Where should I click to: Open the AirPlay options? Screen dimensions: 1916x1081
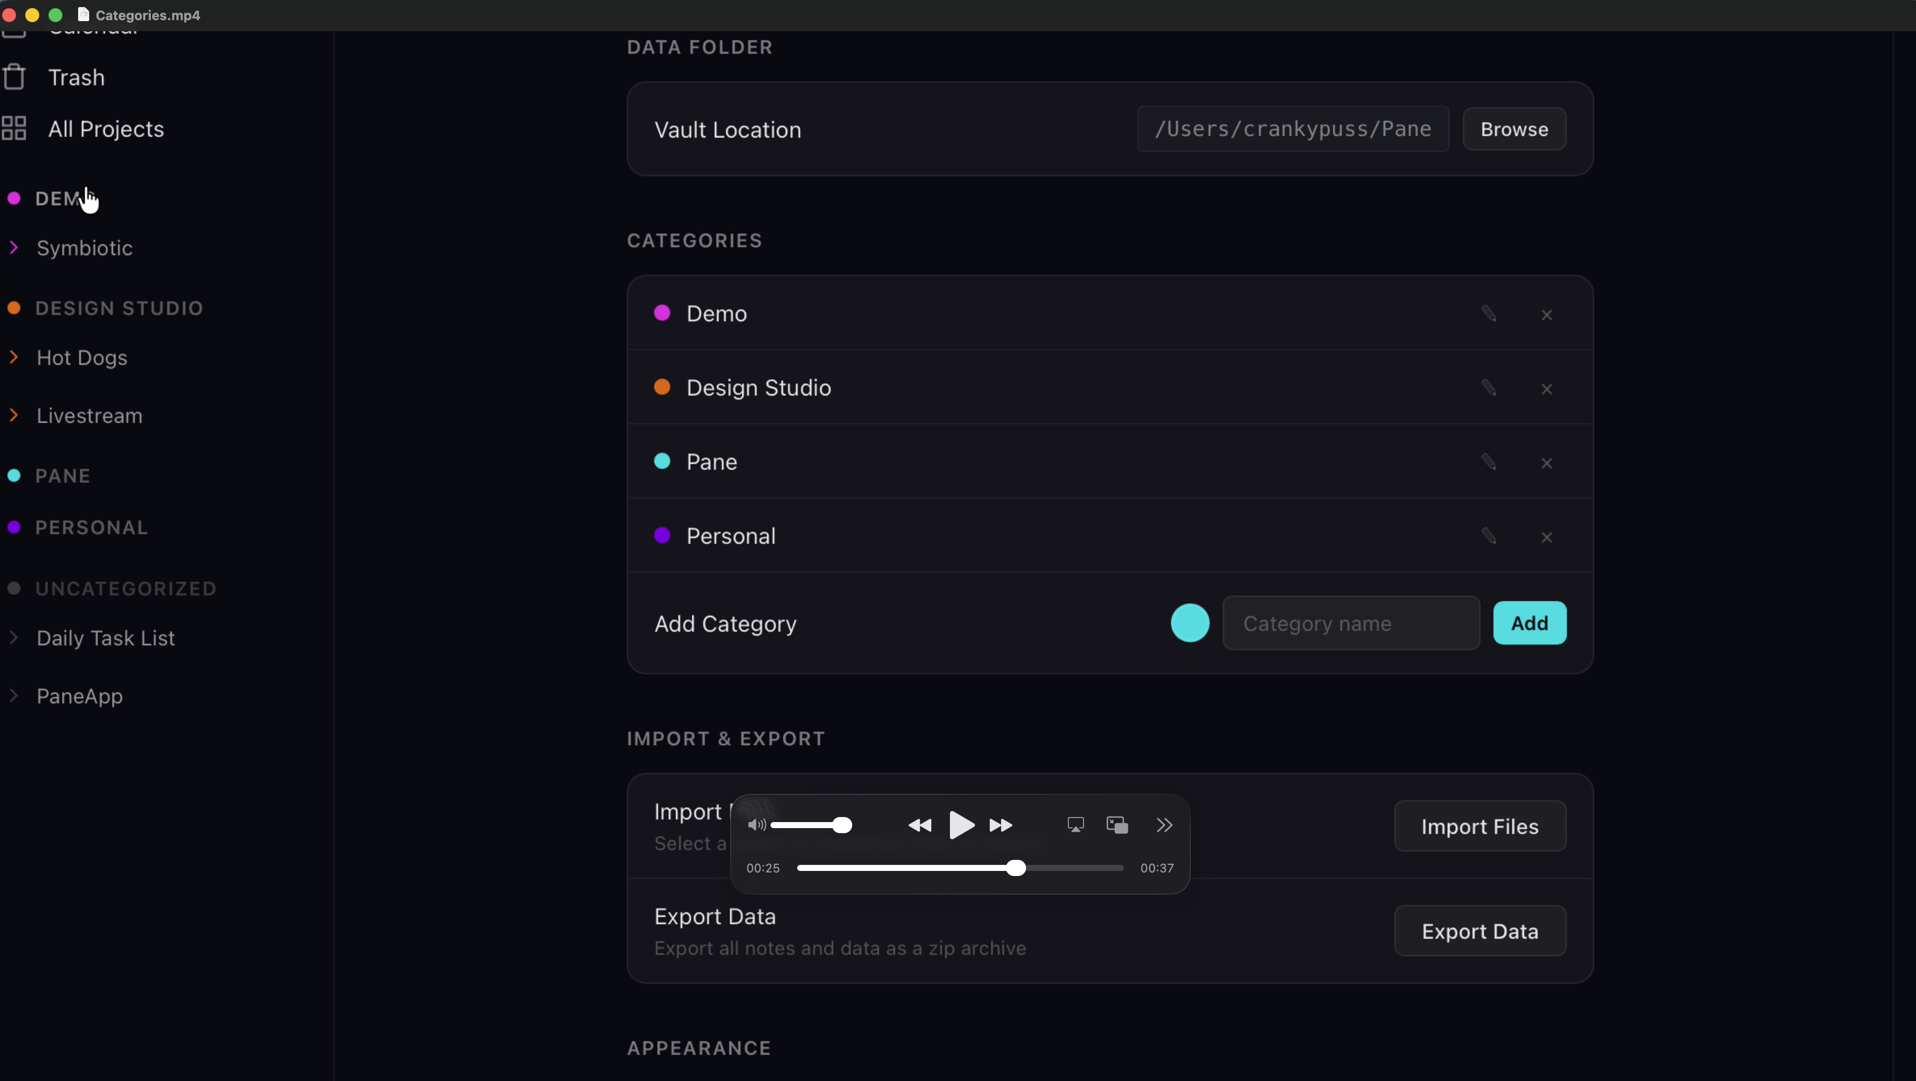[1075, 825]
